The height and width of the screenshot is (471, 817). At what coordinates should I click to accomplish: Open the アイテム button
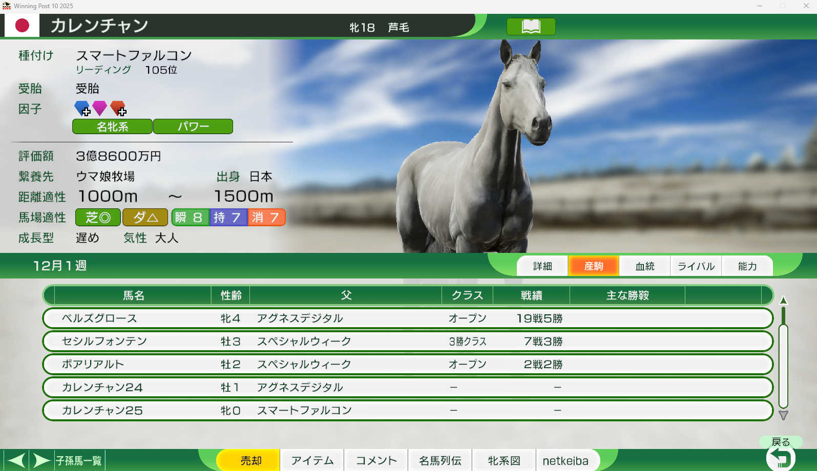point(312,461)
